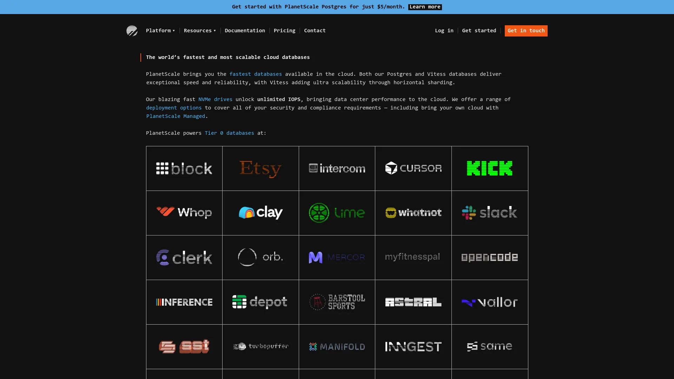Click the Kick logo tile

click(490, 168)
